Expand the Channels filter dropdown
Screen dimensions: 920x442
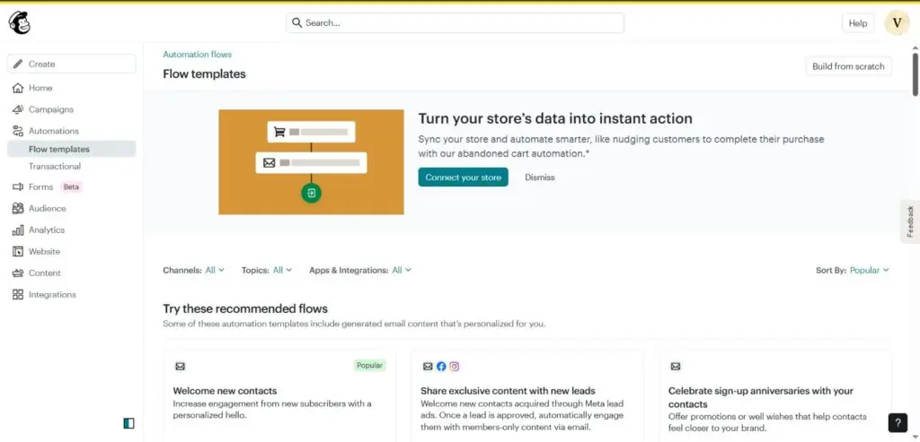[x=215, y=270]
